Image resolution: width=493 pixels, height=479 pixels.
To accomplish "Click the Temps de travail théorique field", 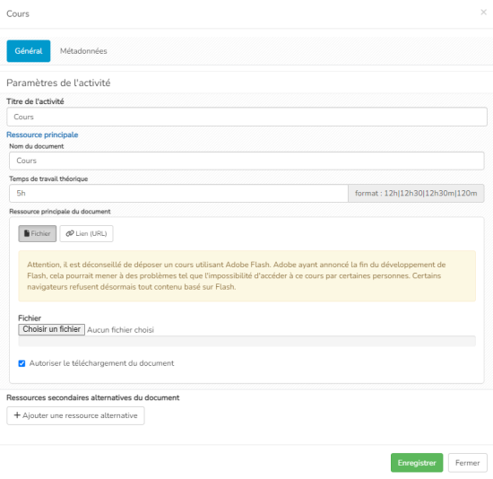I will coord(178,193).
